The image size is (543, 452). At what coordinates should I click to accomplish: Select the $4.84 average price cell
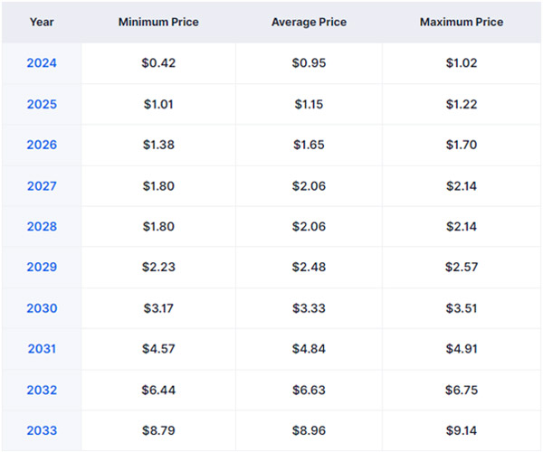(x=309, y=349)
